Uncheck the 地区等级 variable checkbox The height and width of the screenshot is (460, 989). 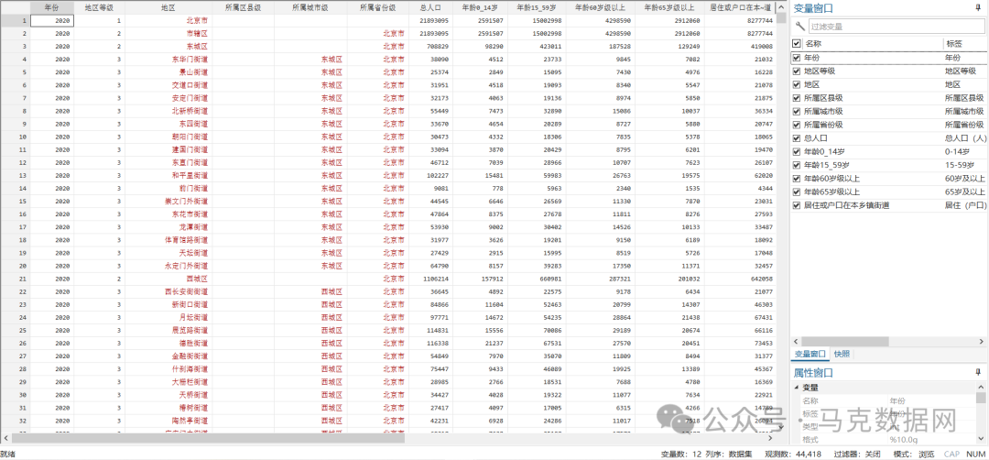797,71
